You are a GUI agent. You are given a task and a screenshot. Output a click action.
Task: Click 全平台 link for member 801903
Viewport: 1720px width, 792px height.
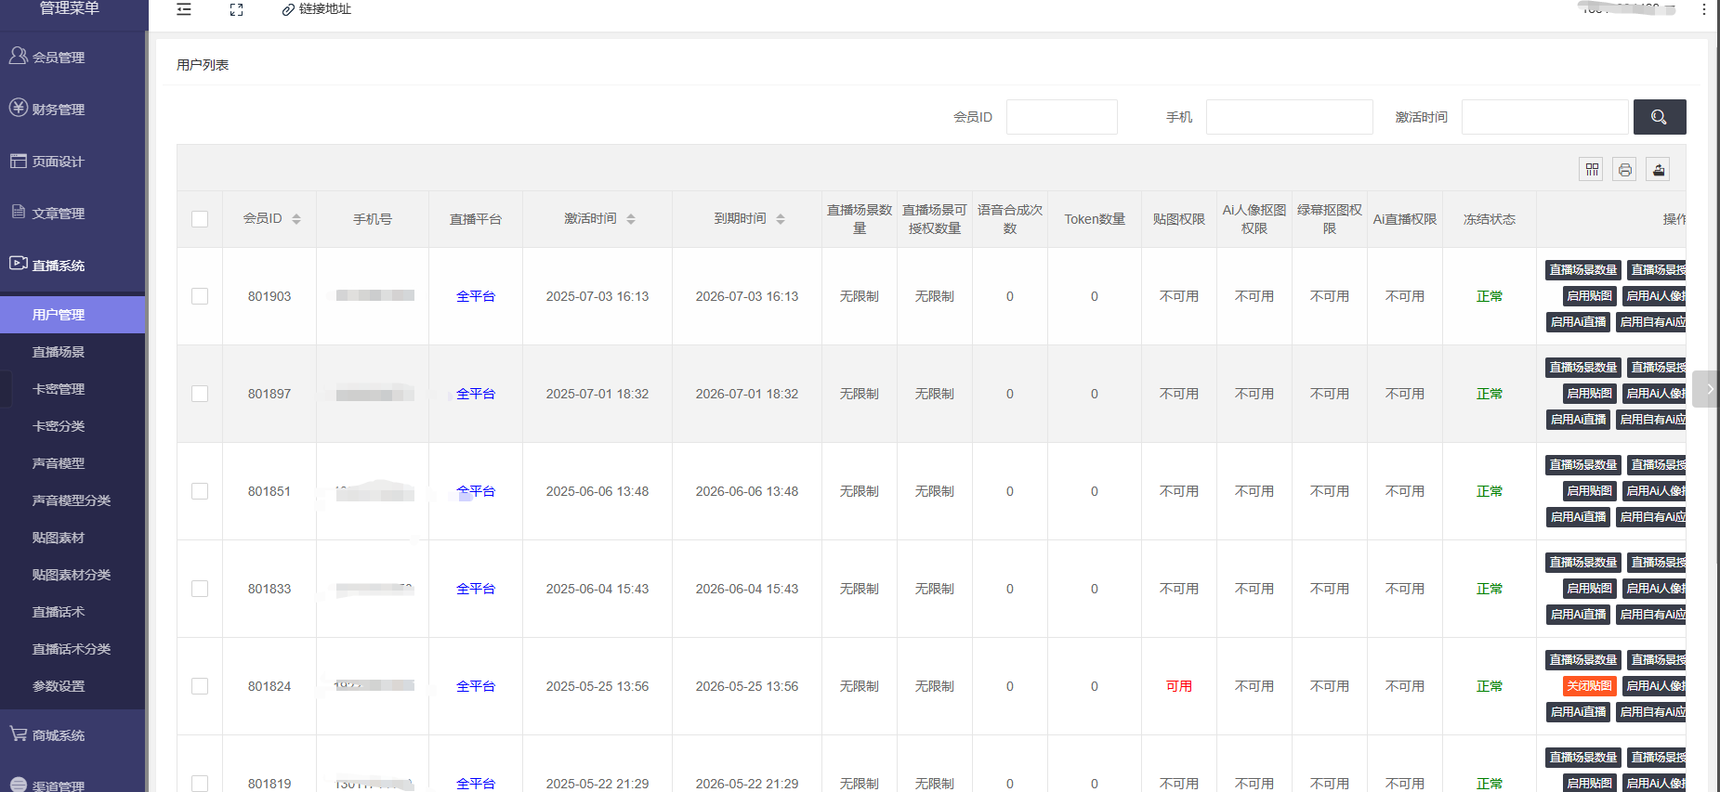[476, 296]
